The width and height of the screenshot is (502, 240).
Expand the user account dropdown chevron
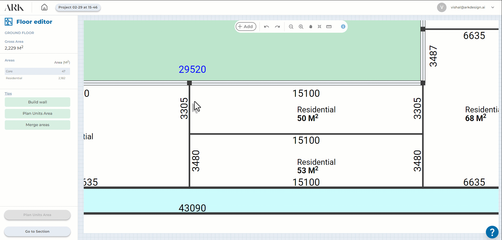[493, 7]
